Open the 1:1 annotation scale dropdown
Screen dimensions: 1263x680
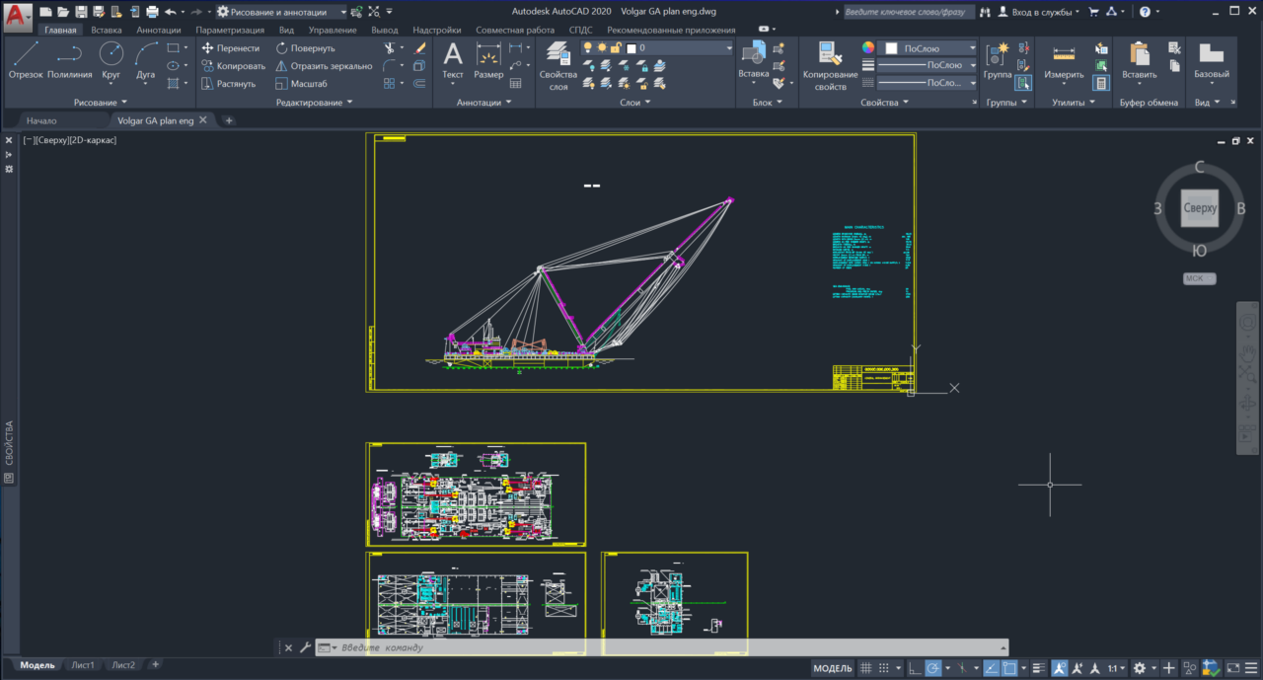[1117, 668]
